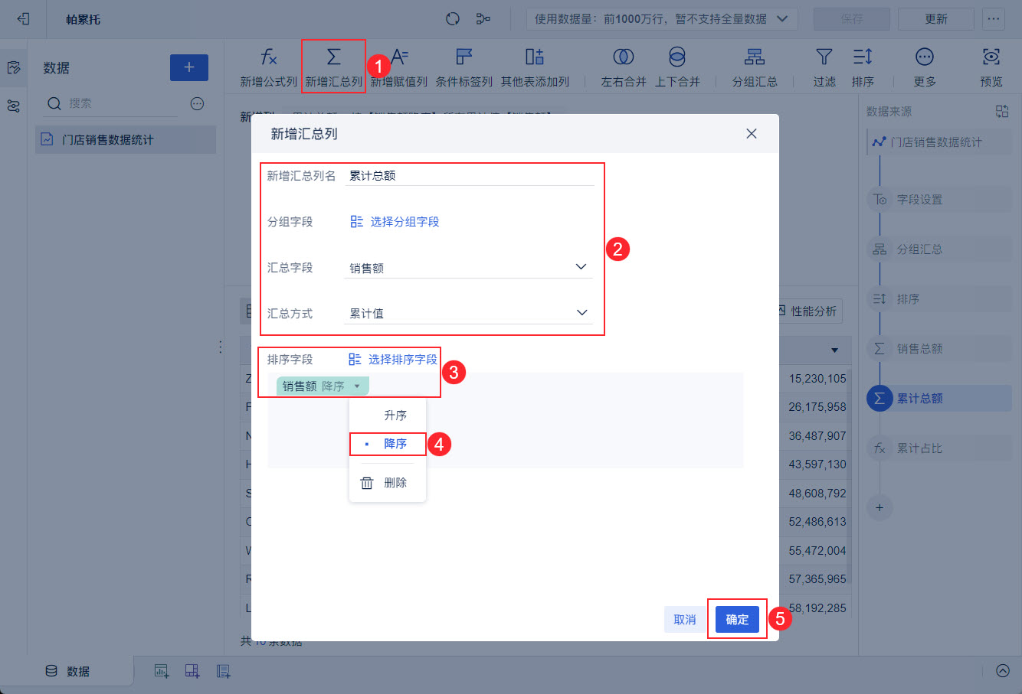Open the circled ellipsis options next to search

[x=198, y=103]
